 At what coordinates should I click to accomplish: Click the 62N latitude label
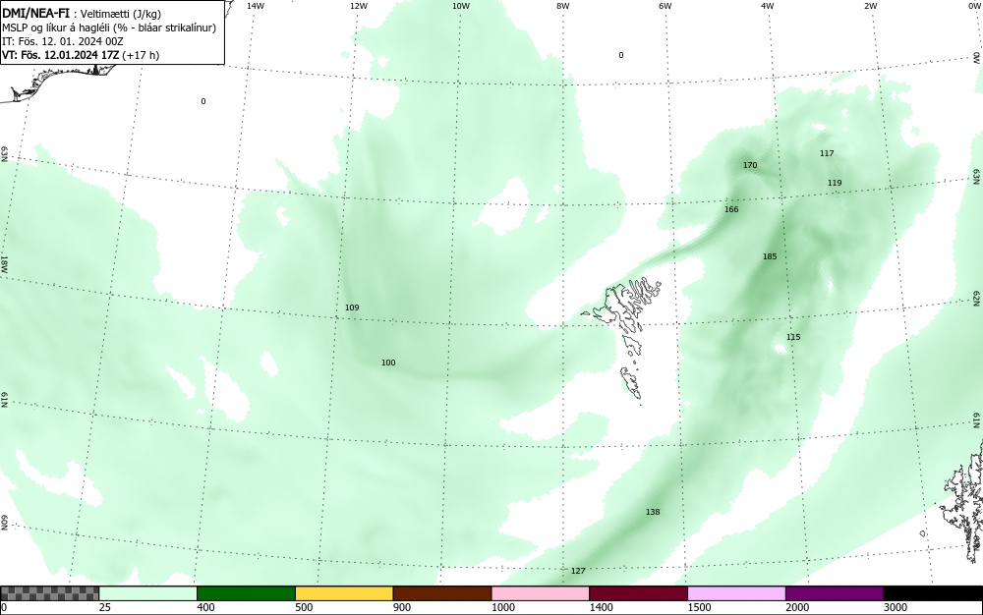pyautogui.click(x=977, y=300)
